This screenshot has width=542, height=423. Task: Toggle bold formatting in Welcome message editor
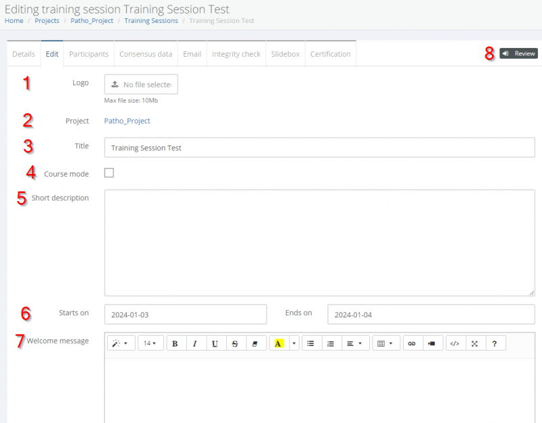(x=175, y=343)
